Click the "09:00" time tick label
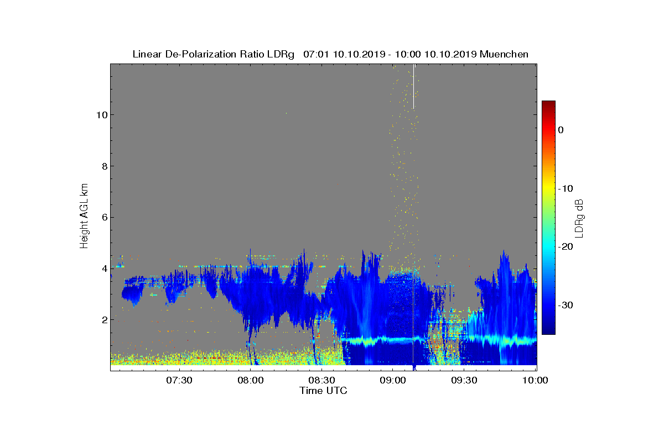 [393, 380]
